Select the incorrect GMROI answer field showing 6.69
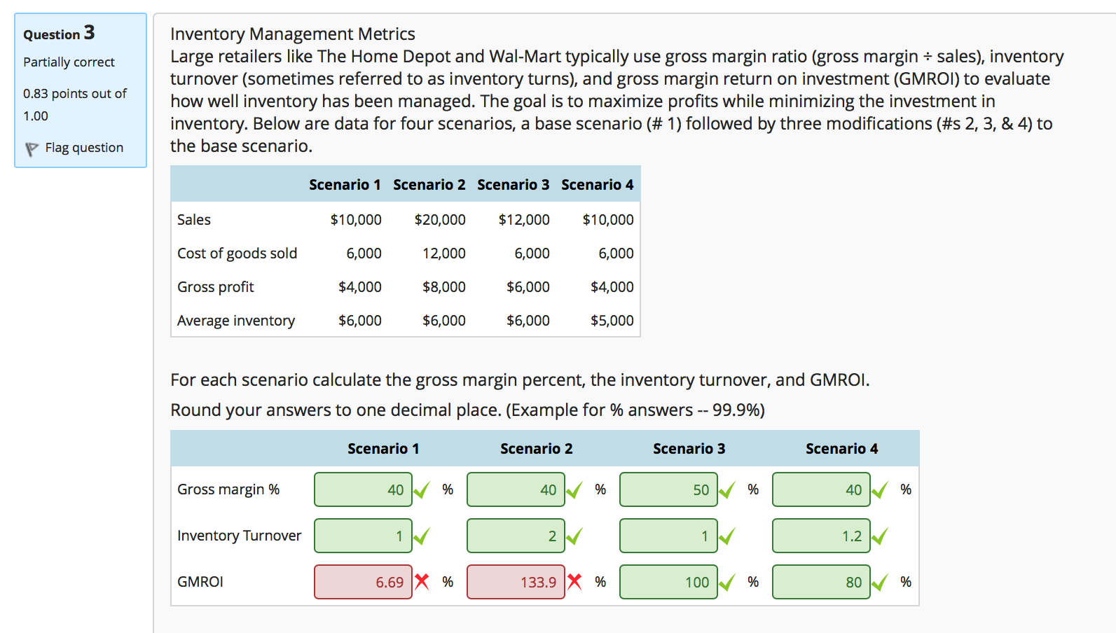The image size is (1116, 633). click(x=363, y=581)
